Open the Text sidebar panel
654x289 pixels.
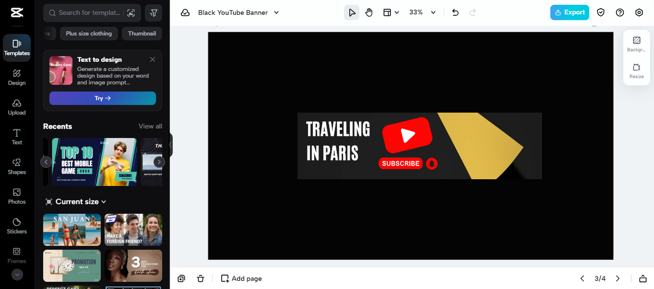click(17, 137)
